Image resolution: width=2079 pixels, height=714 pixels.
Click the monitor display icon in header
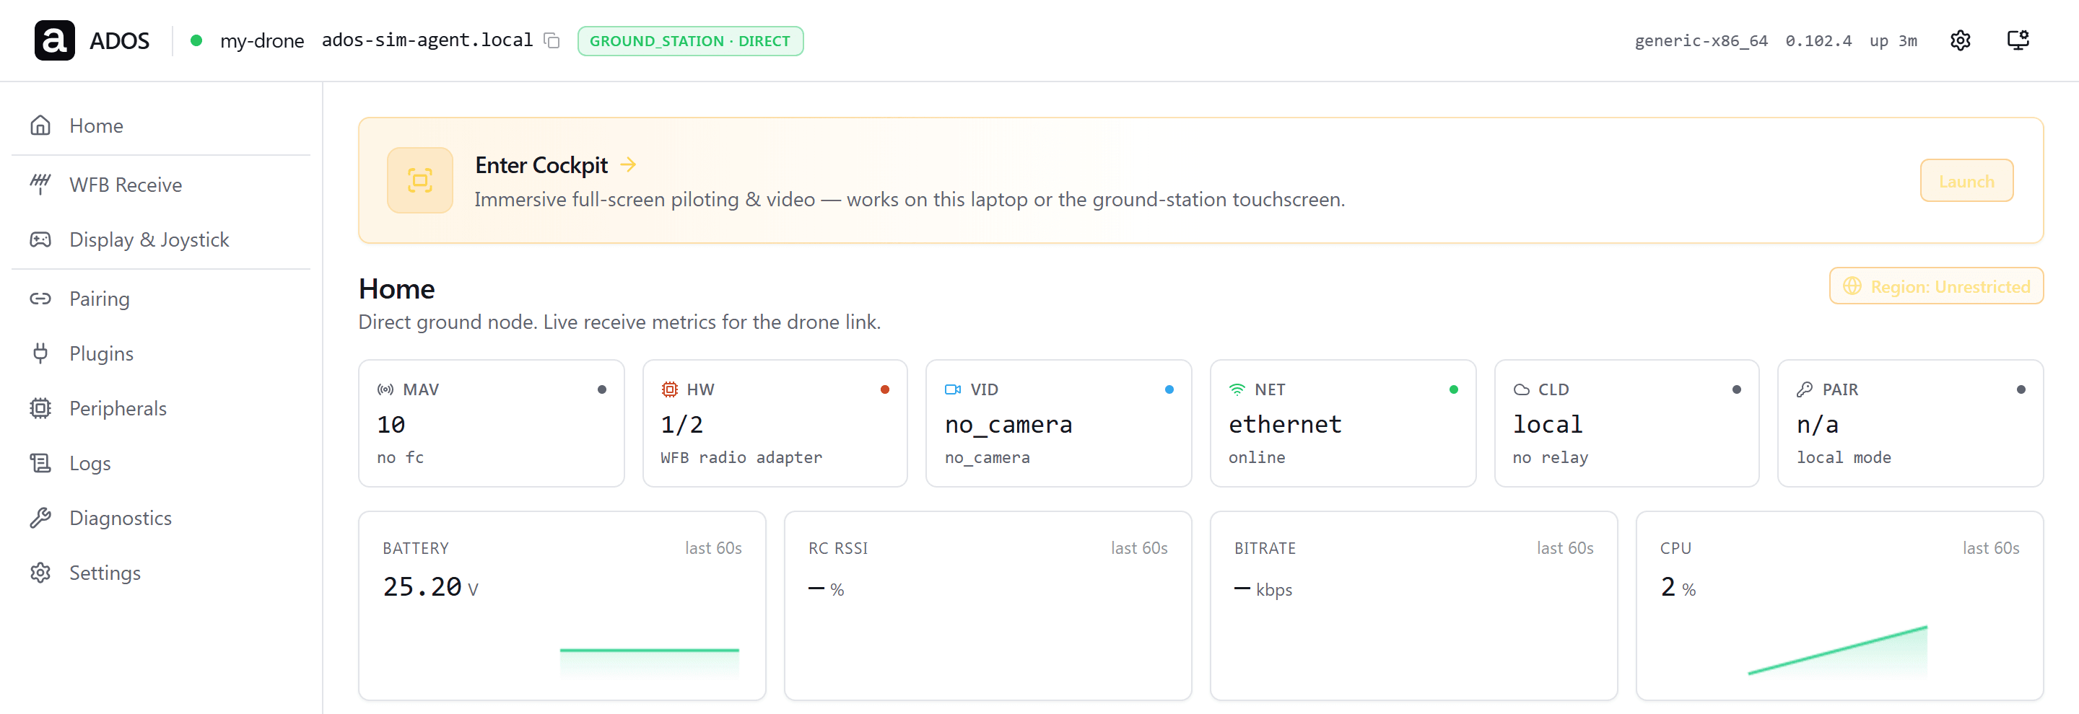(2018, 40)
